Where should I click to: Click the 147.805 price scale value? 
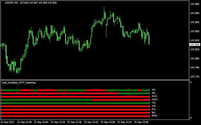195,58
